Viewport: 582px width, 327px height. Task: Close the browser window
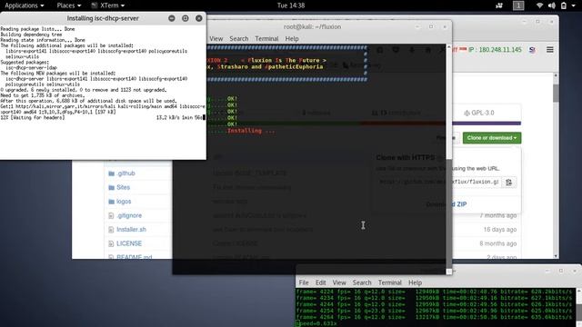coord(552,22)
